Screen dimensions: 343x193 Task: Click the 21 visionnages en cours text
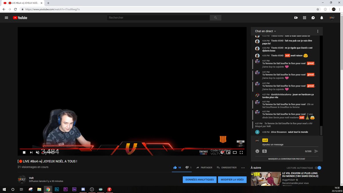(33, 167)
